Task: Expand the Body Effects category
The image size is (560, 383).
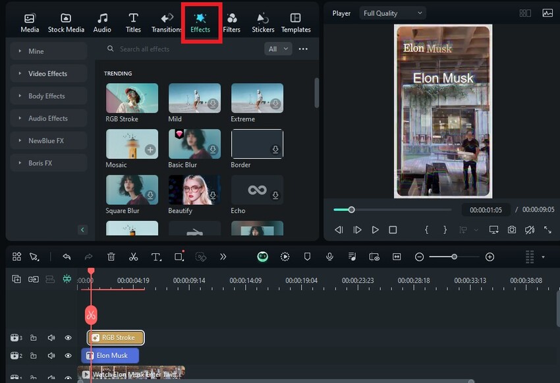Action: [x=49, y=96]
